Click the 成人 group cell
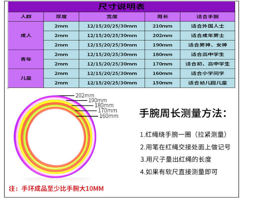The height and width of the screenshot is (214, 262). (26, 35)
